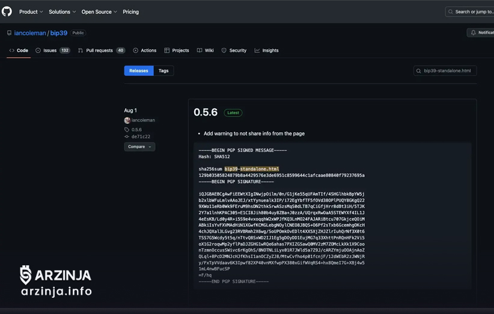
Task: Click the 'Hash: SHA512' line
Action: (214, 156)
